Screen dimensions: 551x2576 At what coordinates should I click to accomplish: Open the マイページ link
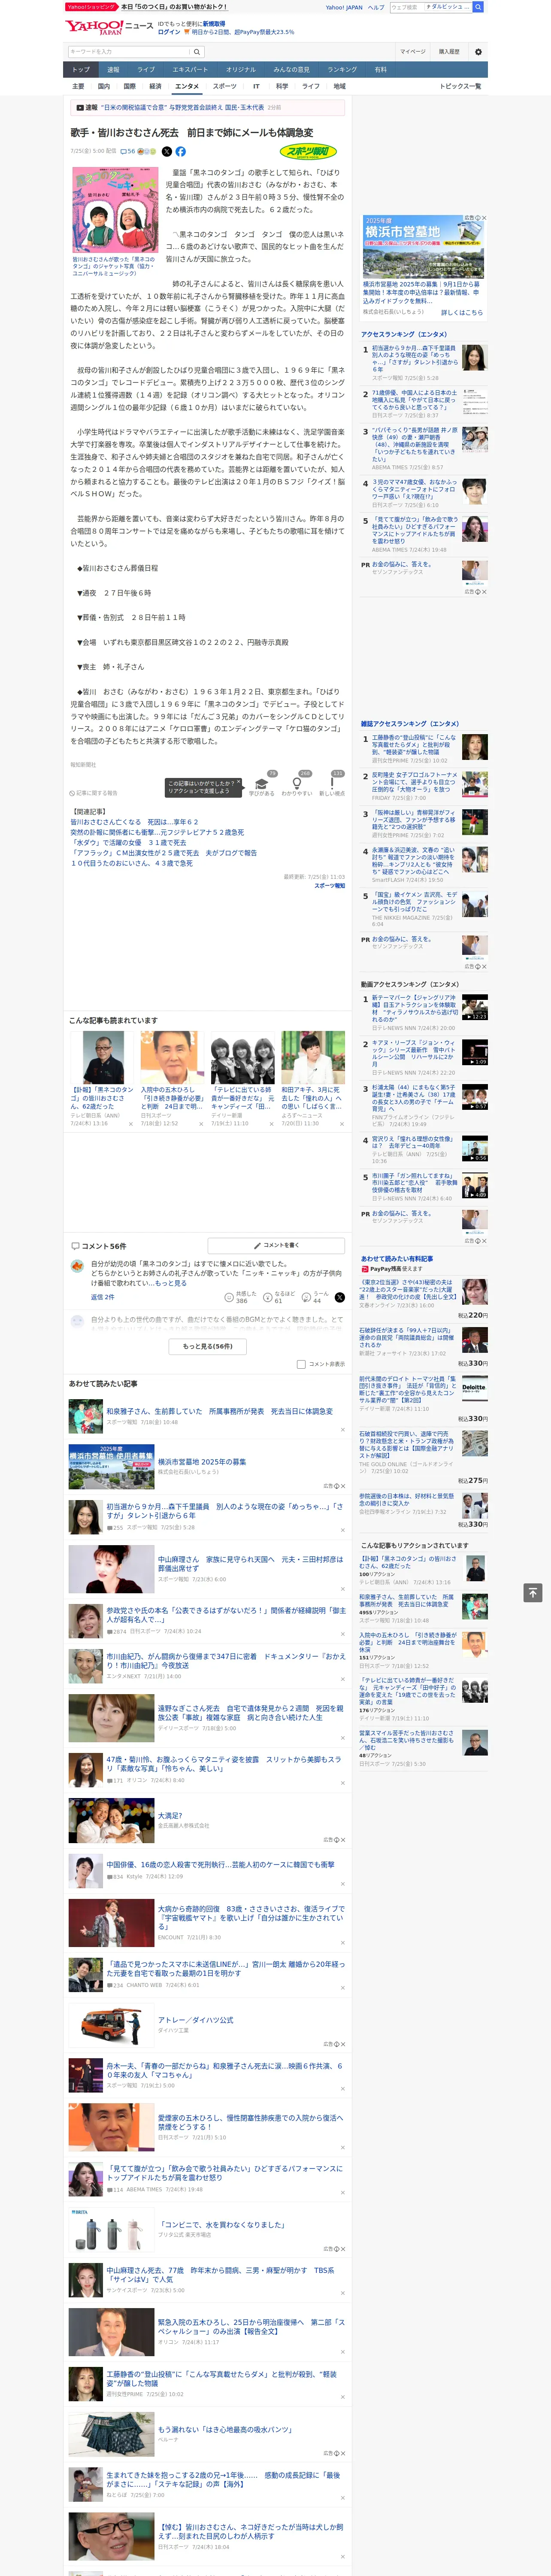tap(412, 52)
